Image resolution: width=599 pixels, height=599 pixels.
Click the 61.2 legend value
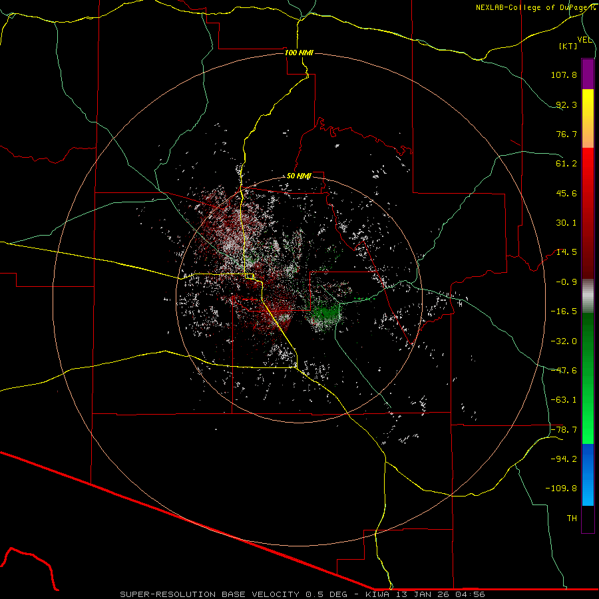(566, 164)
